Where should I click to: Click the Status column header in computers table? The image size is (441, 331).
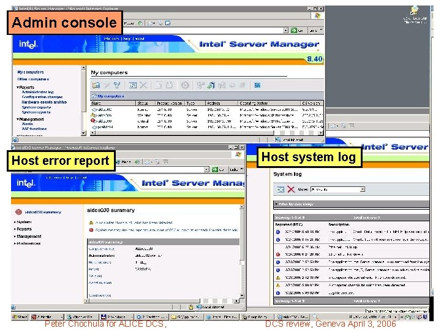click(145, 104)
